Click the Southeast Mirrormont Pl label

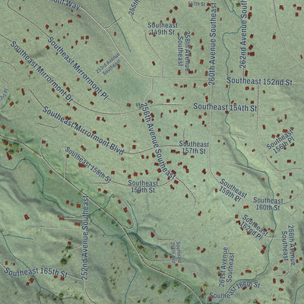click(78, 68)
